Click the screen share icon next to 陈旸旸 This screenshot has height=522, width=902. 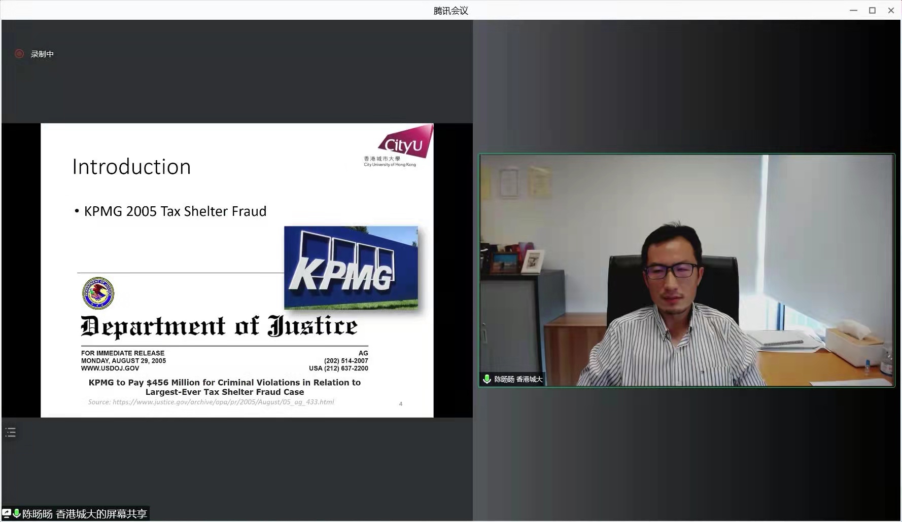(x=7, y=513)
